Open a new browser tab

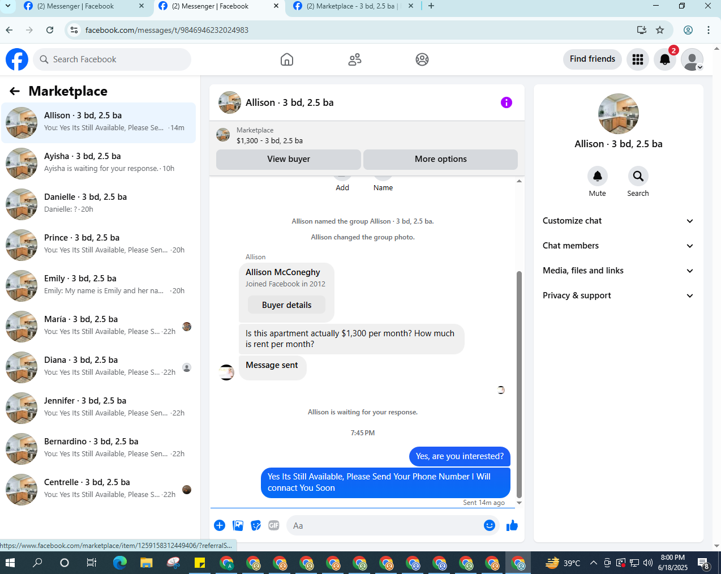click(x=431, y=6)
